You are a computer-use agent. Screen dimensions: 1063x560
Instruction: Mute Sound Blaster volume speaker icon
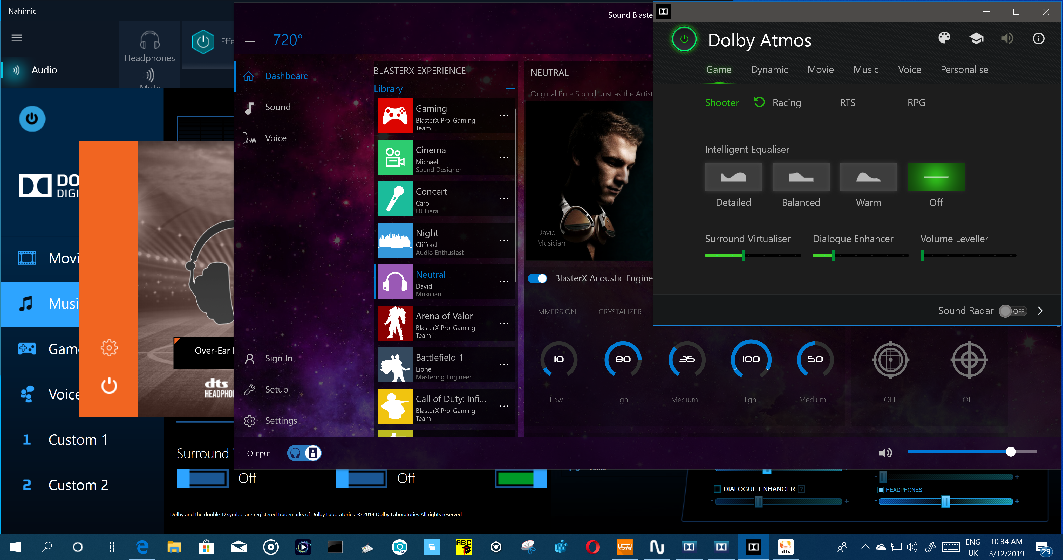[x=885, y=453]
